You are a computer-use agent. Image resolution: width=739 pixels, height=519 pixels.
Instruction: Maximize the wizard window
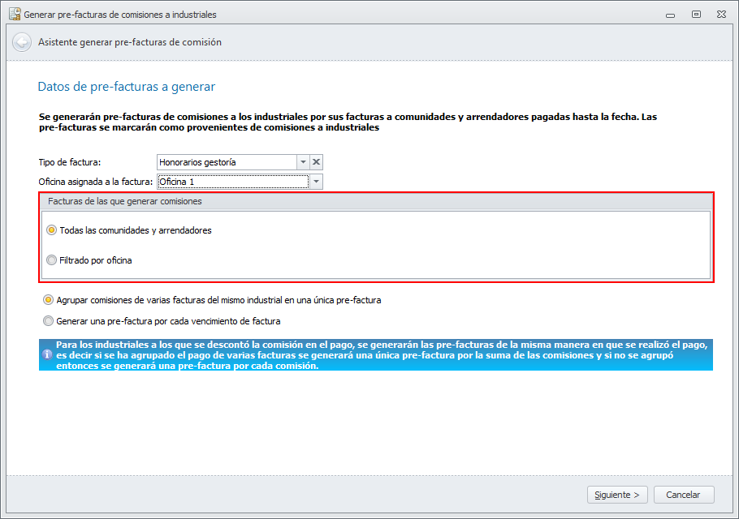(x=696, y=15)
